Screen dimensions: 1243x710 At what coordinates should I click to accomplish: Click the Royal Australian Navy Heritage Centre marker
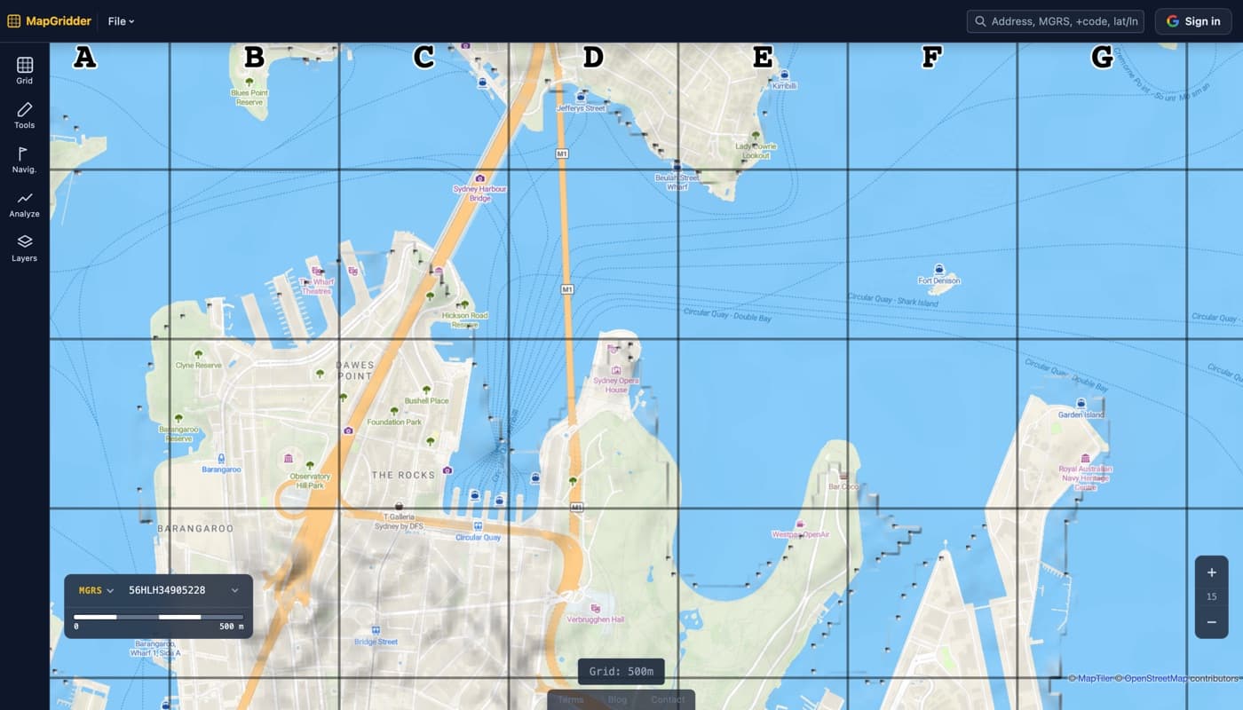pos(1085,458)
